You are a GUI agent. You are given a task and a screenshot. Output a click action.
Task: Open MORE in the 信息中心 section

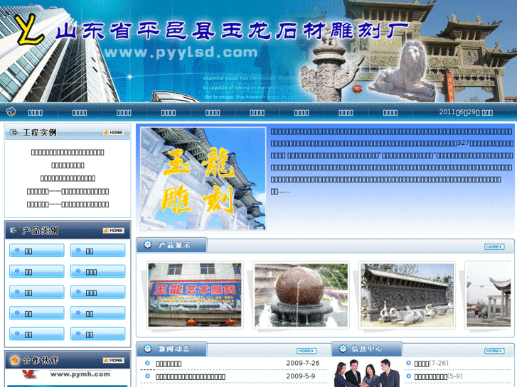coord(494,351)
